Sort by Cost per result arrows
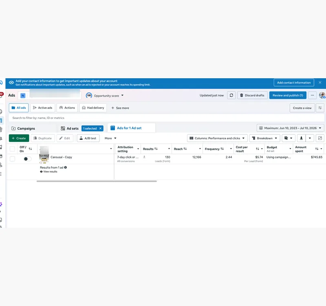The height and width of the screenshot is (306, 326). (258, 149)
